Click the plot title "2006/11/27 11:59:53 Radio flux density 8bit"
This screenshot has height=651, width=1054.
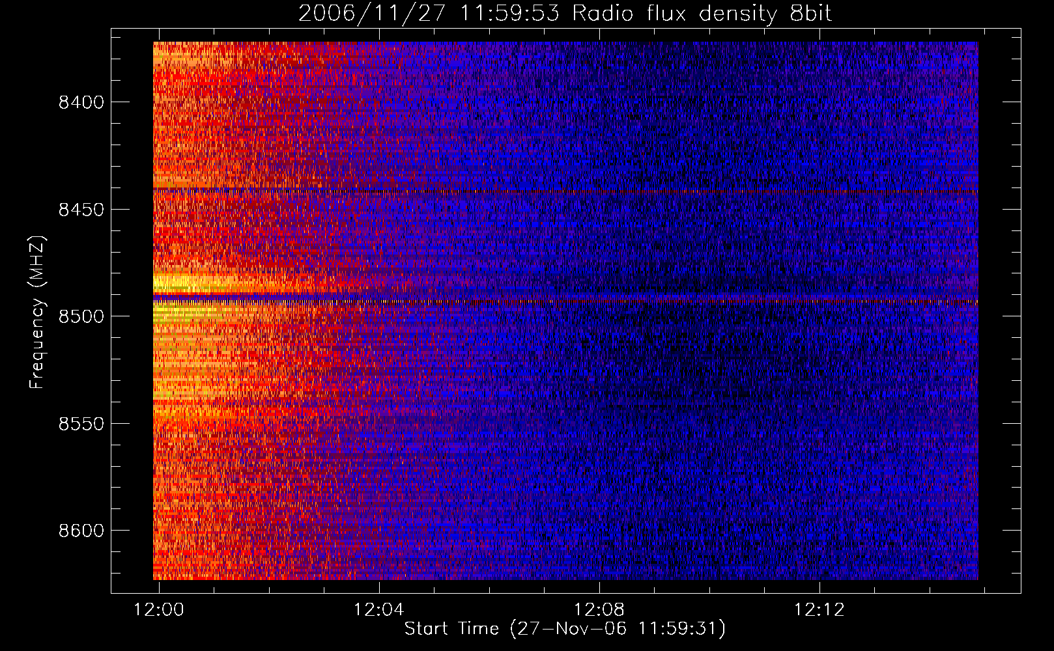(565, 14)
